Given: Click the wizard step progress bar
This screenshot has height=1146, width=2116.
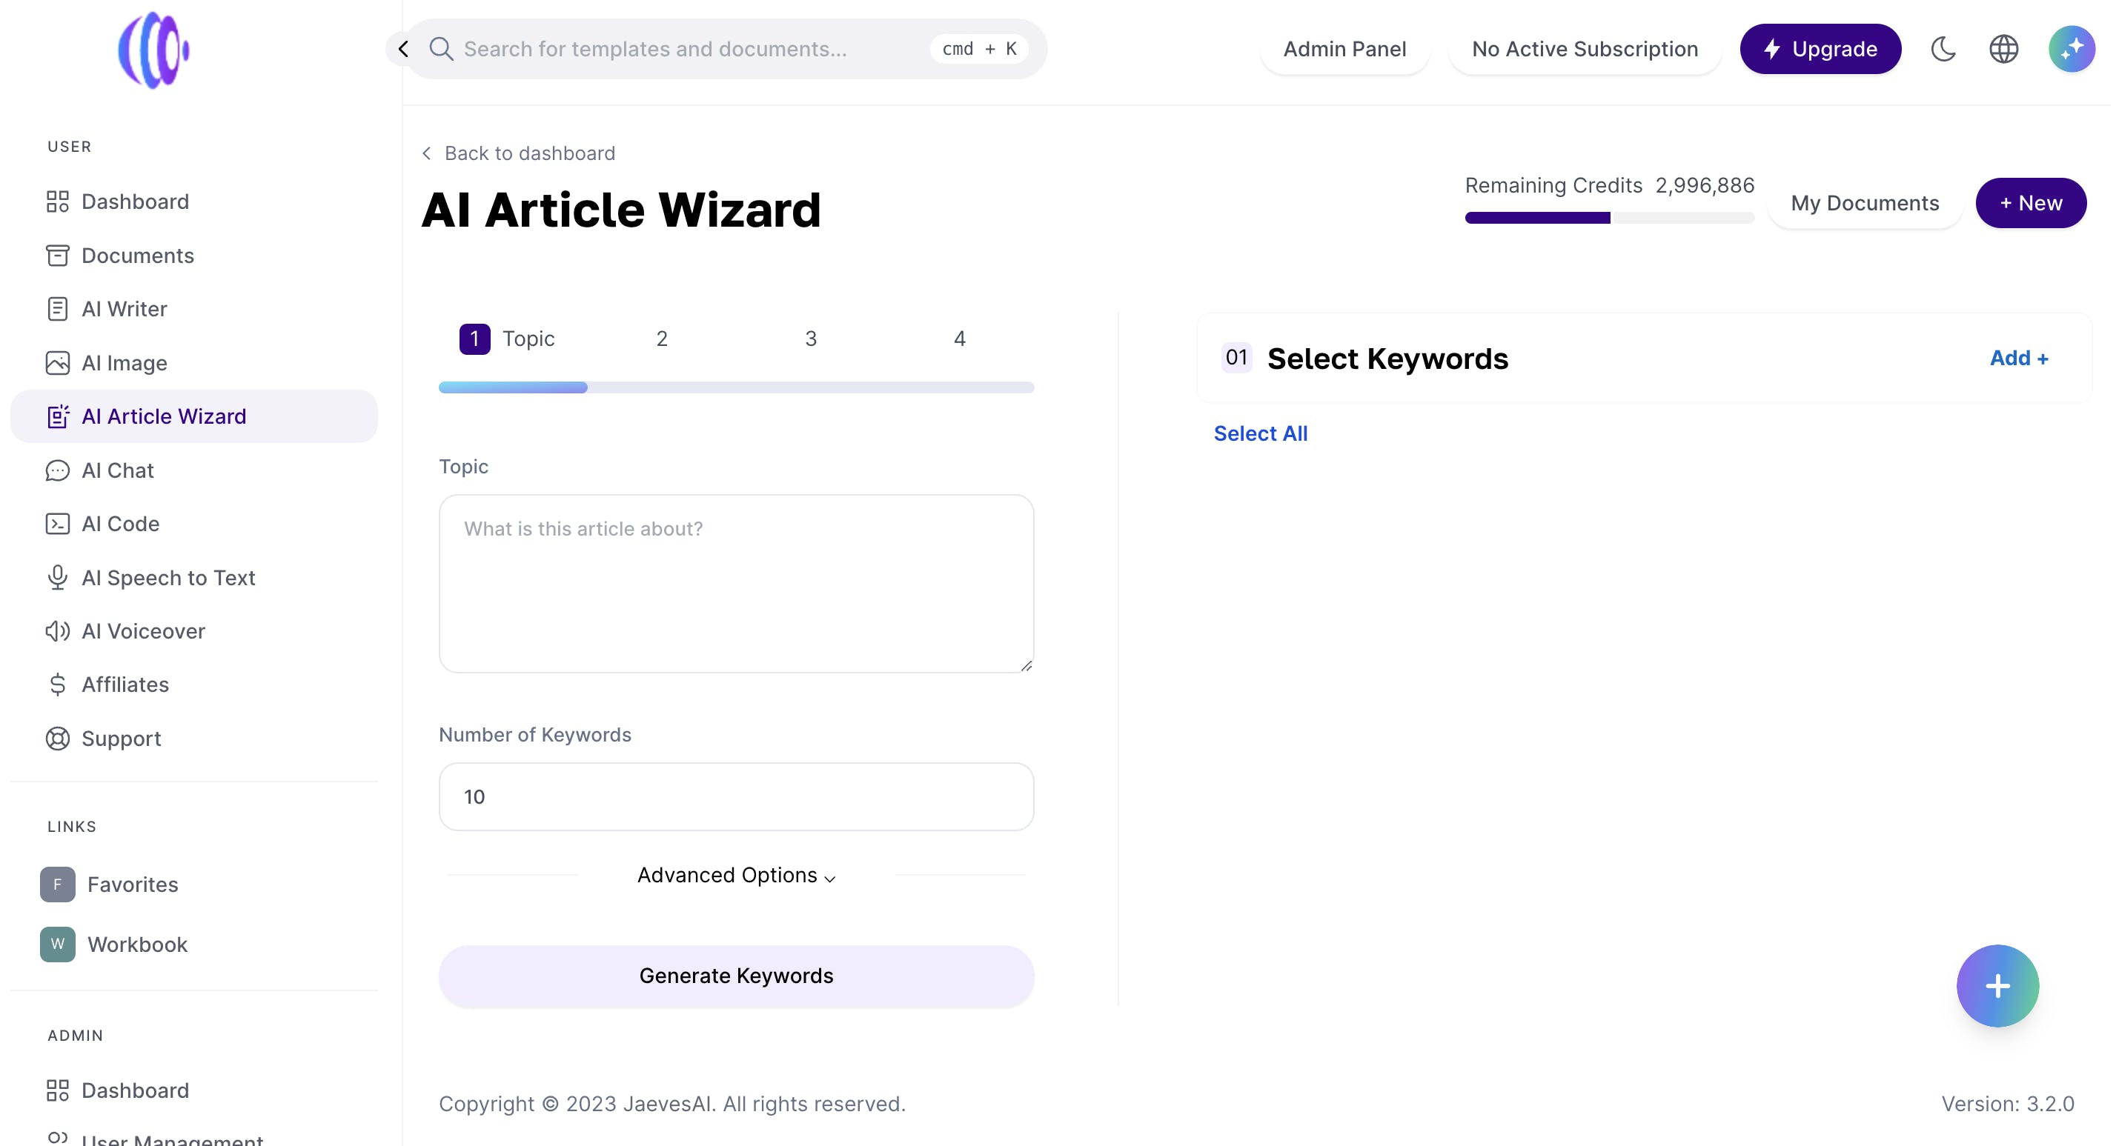Looking at the screenshot, I should (736, 387).
